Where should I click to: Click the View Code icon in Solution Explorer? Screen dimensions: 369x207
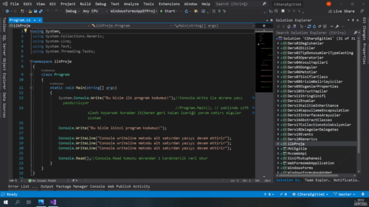[x=332, y=26]
